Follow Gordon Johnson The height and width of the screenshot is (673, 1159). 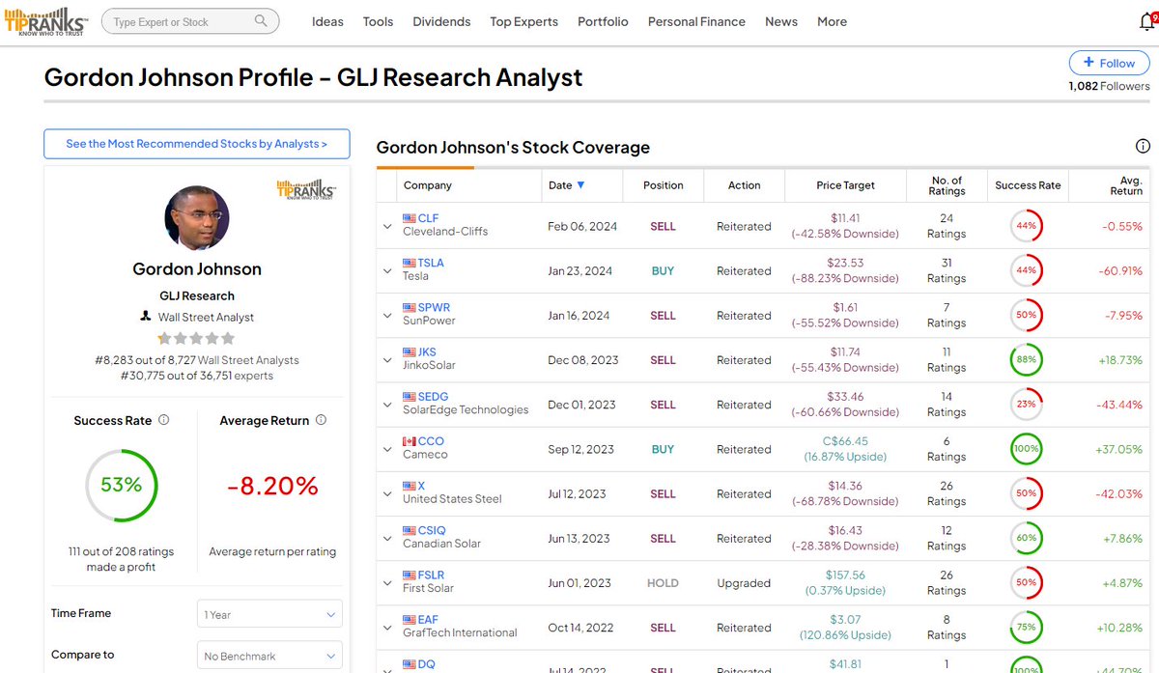click(1109, 63)
